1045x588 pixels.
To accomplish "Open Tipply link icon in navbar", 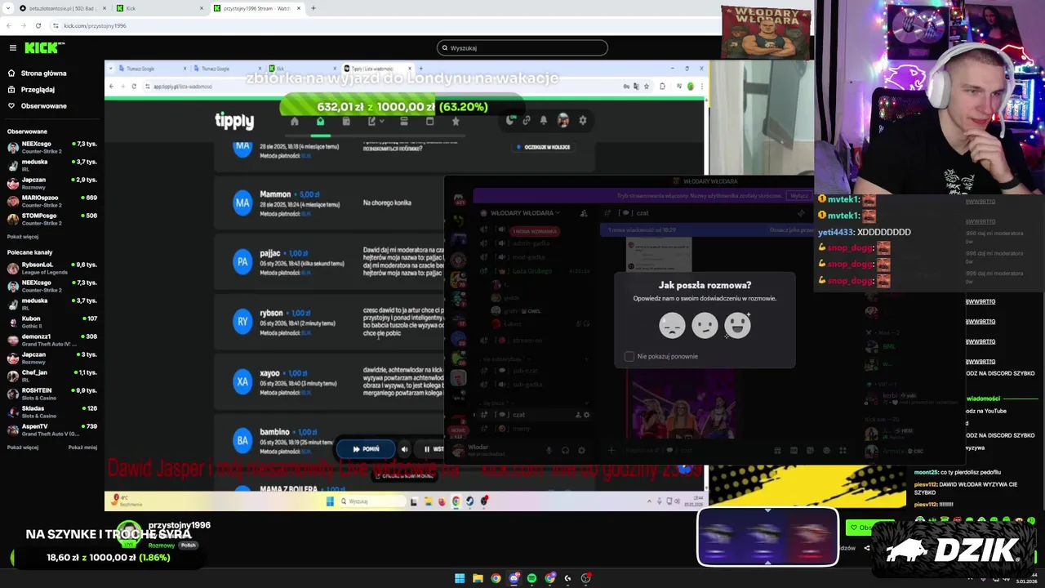I will pos(527,121).
